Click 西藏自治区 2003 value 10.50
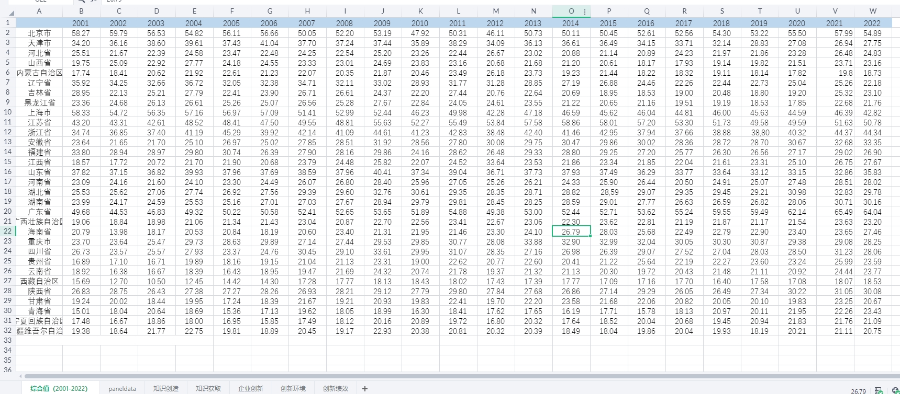This screenshot has height=394, width=900. tap(157, 281)
